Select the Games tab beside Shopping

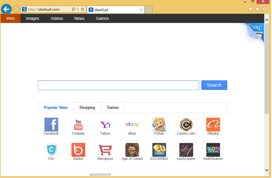tap(113, 108)
